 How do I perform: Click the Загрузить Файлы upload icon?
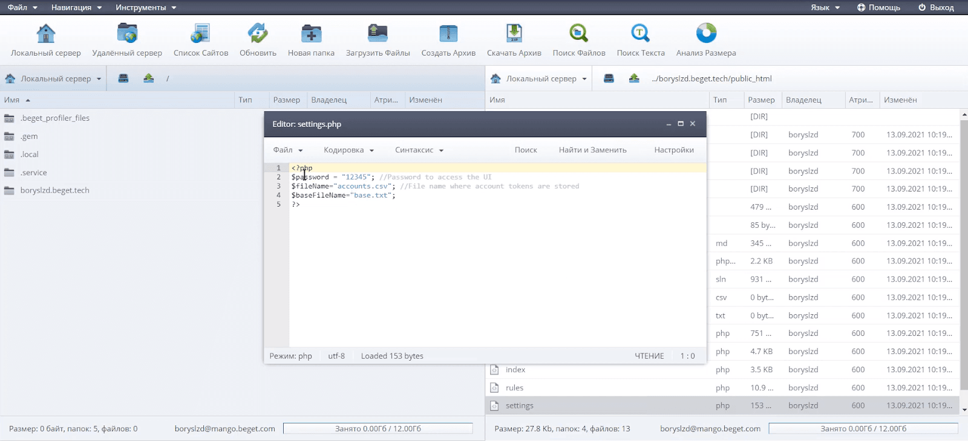378,33
